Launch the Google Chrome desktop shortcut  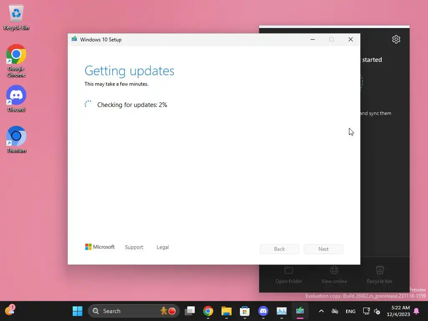[x=16, y=61]
